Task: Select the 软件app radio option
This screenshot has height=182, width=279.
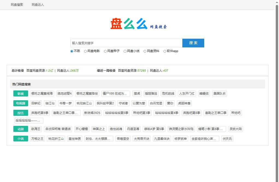Action: click(165, 51)
